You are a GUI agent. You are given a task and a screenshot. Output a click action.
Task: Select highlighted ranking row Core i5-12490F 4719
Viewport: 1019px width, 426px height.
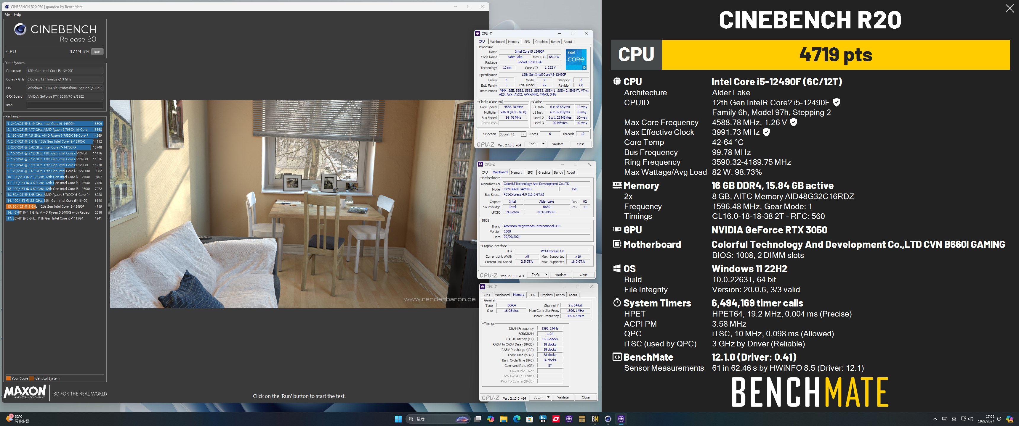coord(55,206)
